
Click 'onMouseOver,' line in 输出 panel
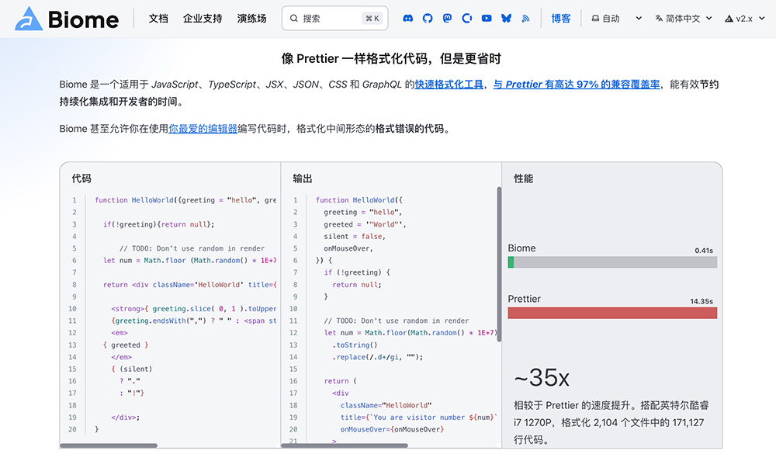tap(348, 248)
